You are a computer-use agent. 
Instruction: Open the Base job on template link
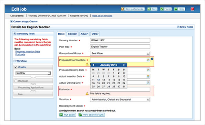(102, 16)
